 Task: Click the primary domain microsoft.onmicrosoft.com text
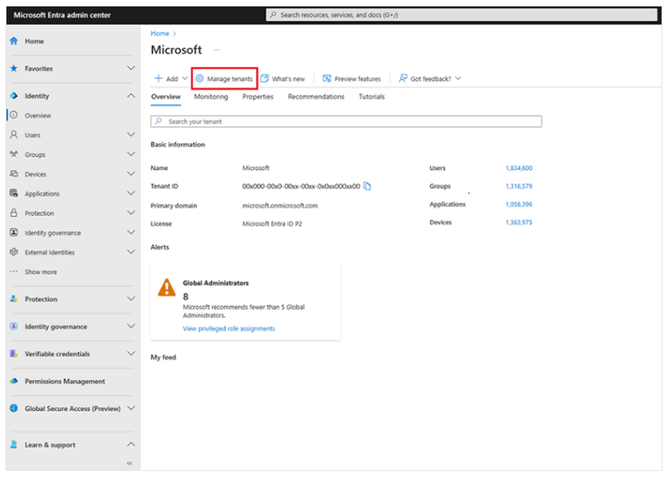280,205
